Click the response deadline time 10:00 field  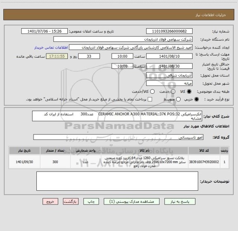pos(122,56)
